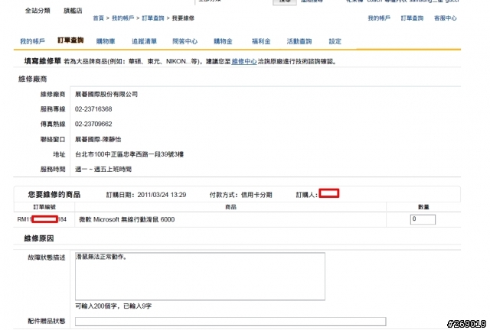Viewport: 490px width, 330px height.
Task: Click the 數量 quantity input field
Action: coord(423,219)
